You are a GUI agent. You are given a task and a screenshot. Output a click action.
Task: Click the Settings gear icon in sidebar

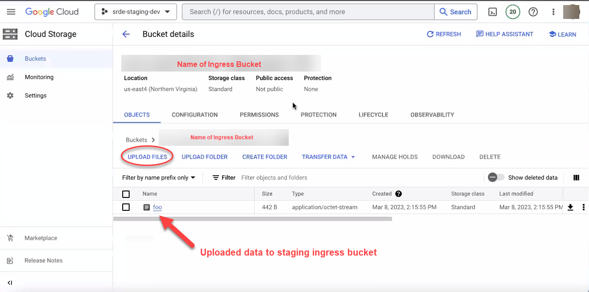(x=10, y=95)
